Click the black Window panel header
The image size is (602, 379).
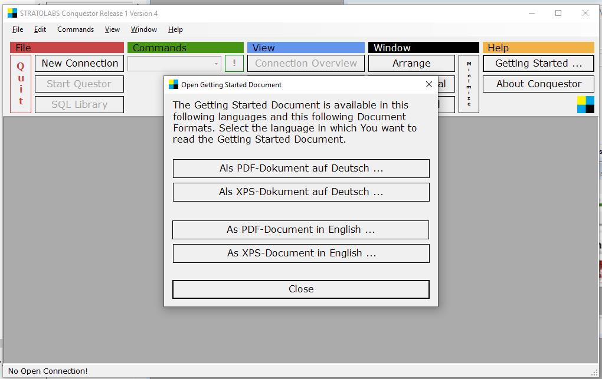click(424, 48)
